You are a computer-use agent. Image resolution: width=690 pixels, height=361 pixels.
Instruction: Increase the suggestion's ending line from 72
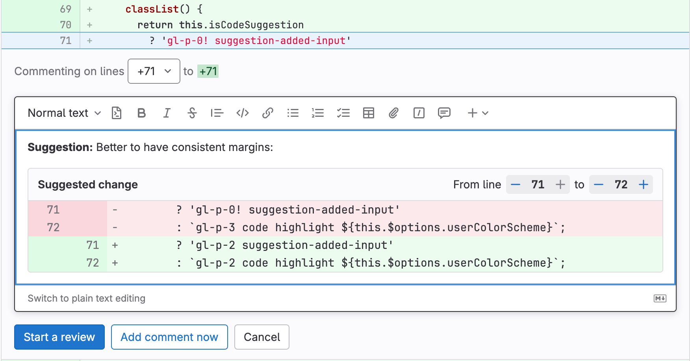click(644, 184)
